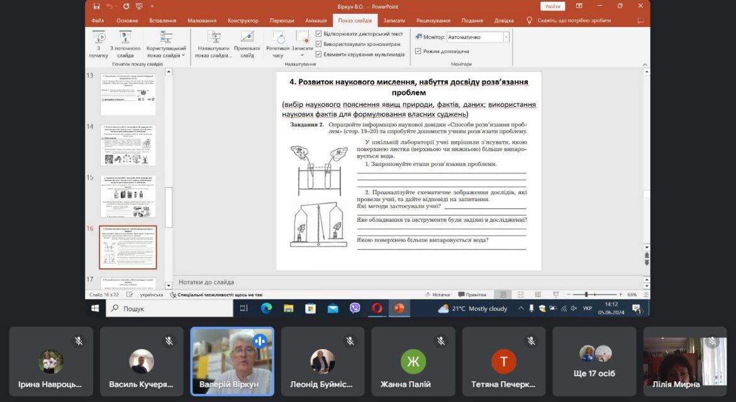The height and width of the screenshot is (402, 736).
Task: Uncheck 'Використовувати хронометраж' option
Action: pyautogui.click(x=319, y=44)
